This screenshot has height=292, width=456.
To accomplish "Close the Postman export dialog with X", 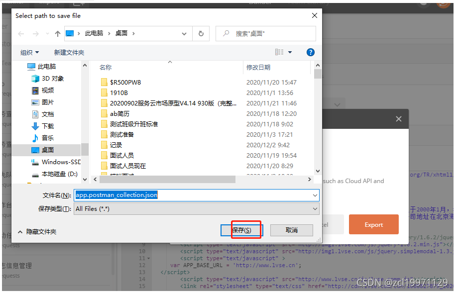I will coord(398,119).
